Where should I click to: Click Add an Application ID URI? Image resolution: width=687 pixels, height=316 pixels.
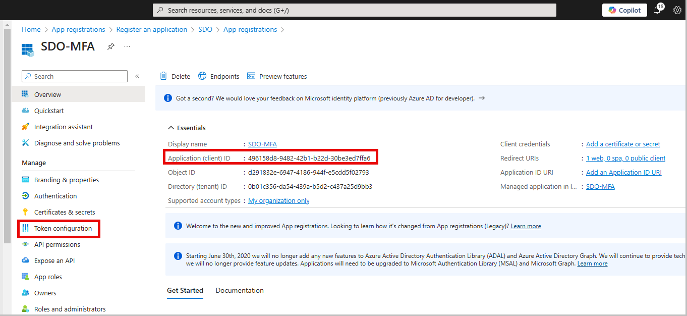[624, 172]
